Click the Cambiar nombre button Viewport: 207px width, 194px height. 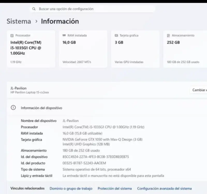198,90
